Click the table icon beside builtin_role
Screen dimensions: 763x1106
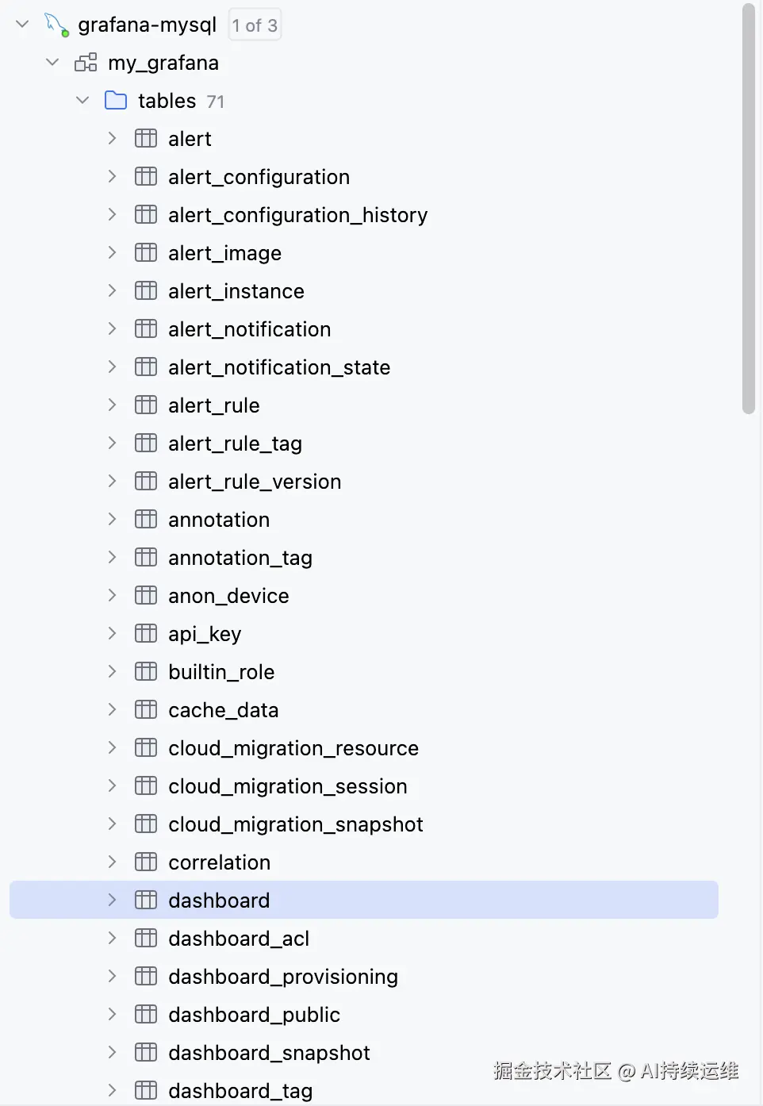(145, 671)
